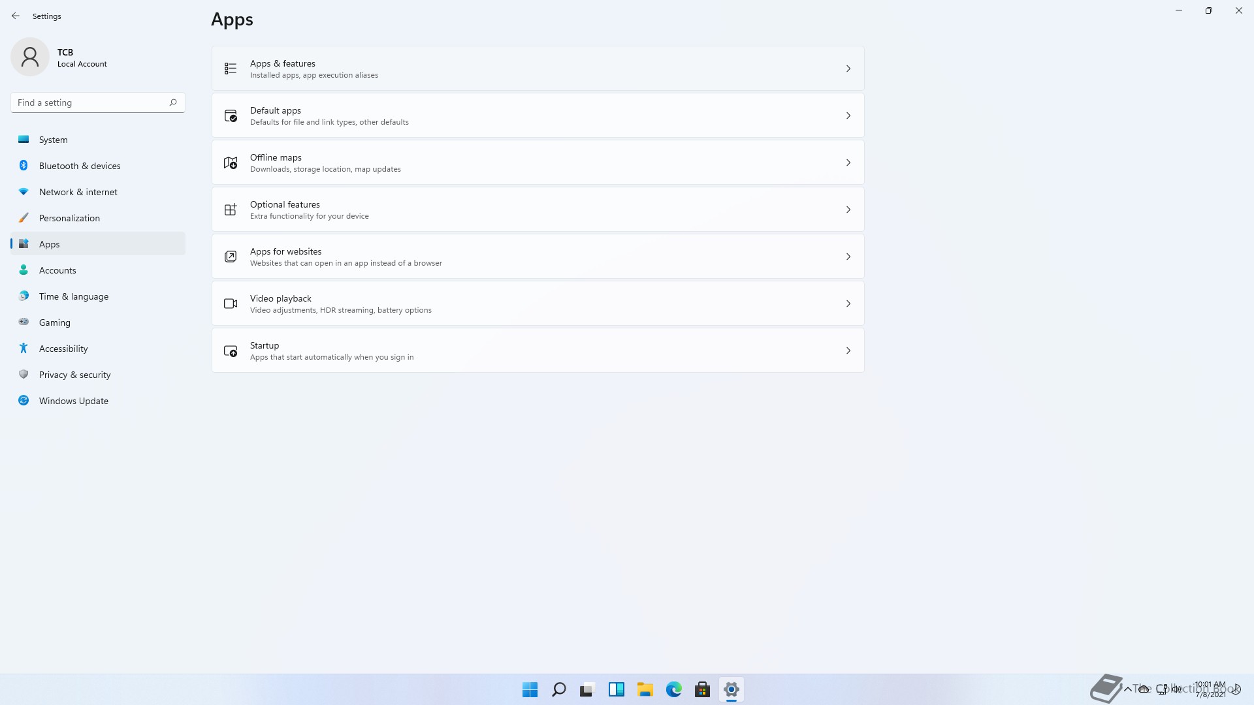This screenshot has width=1254, height=705.
Task: Click the Accounts person icon in sidebar
Action: [x=24, y=270]
